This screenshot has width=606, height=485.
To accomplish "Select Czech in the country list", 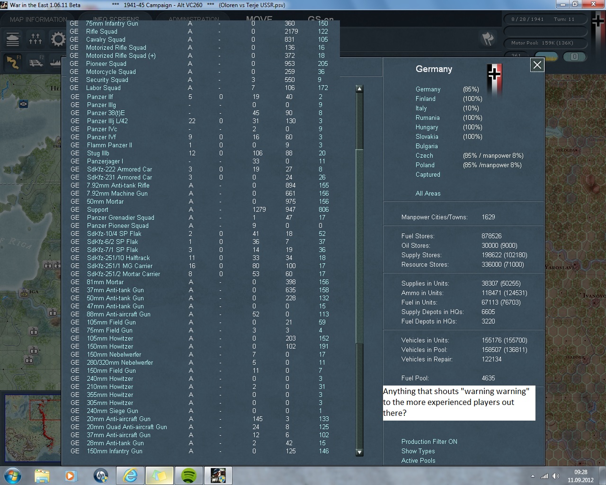I will 424,155.
